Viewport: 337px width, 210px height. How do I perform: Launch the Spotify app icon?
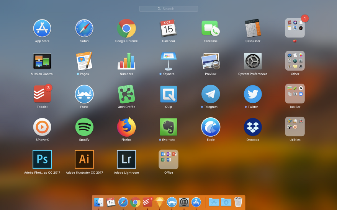tap(84, 127)
